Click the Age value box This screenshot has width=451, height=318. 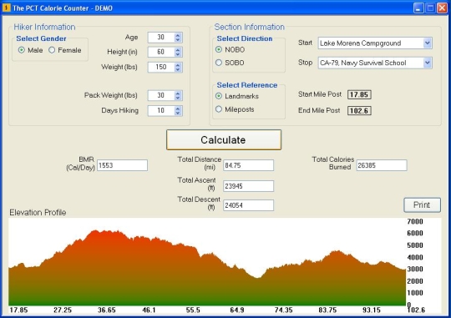[x=161, y=38]
